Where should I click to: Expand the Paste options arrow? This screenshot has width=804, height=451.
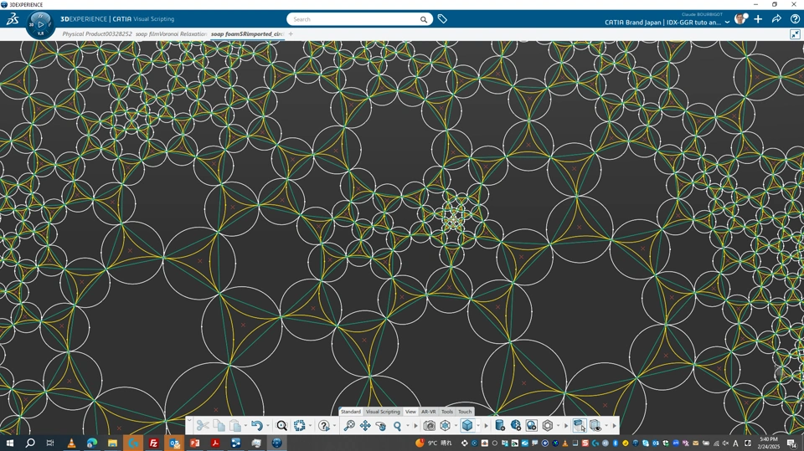click(x=245, y=426)
